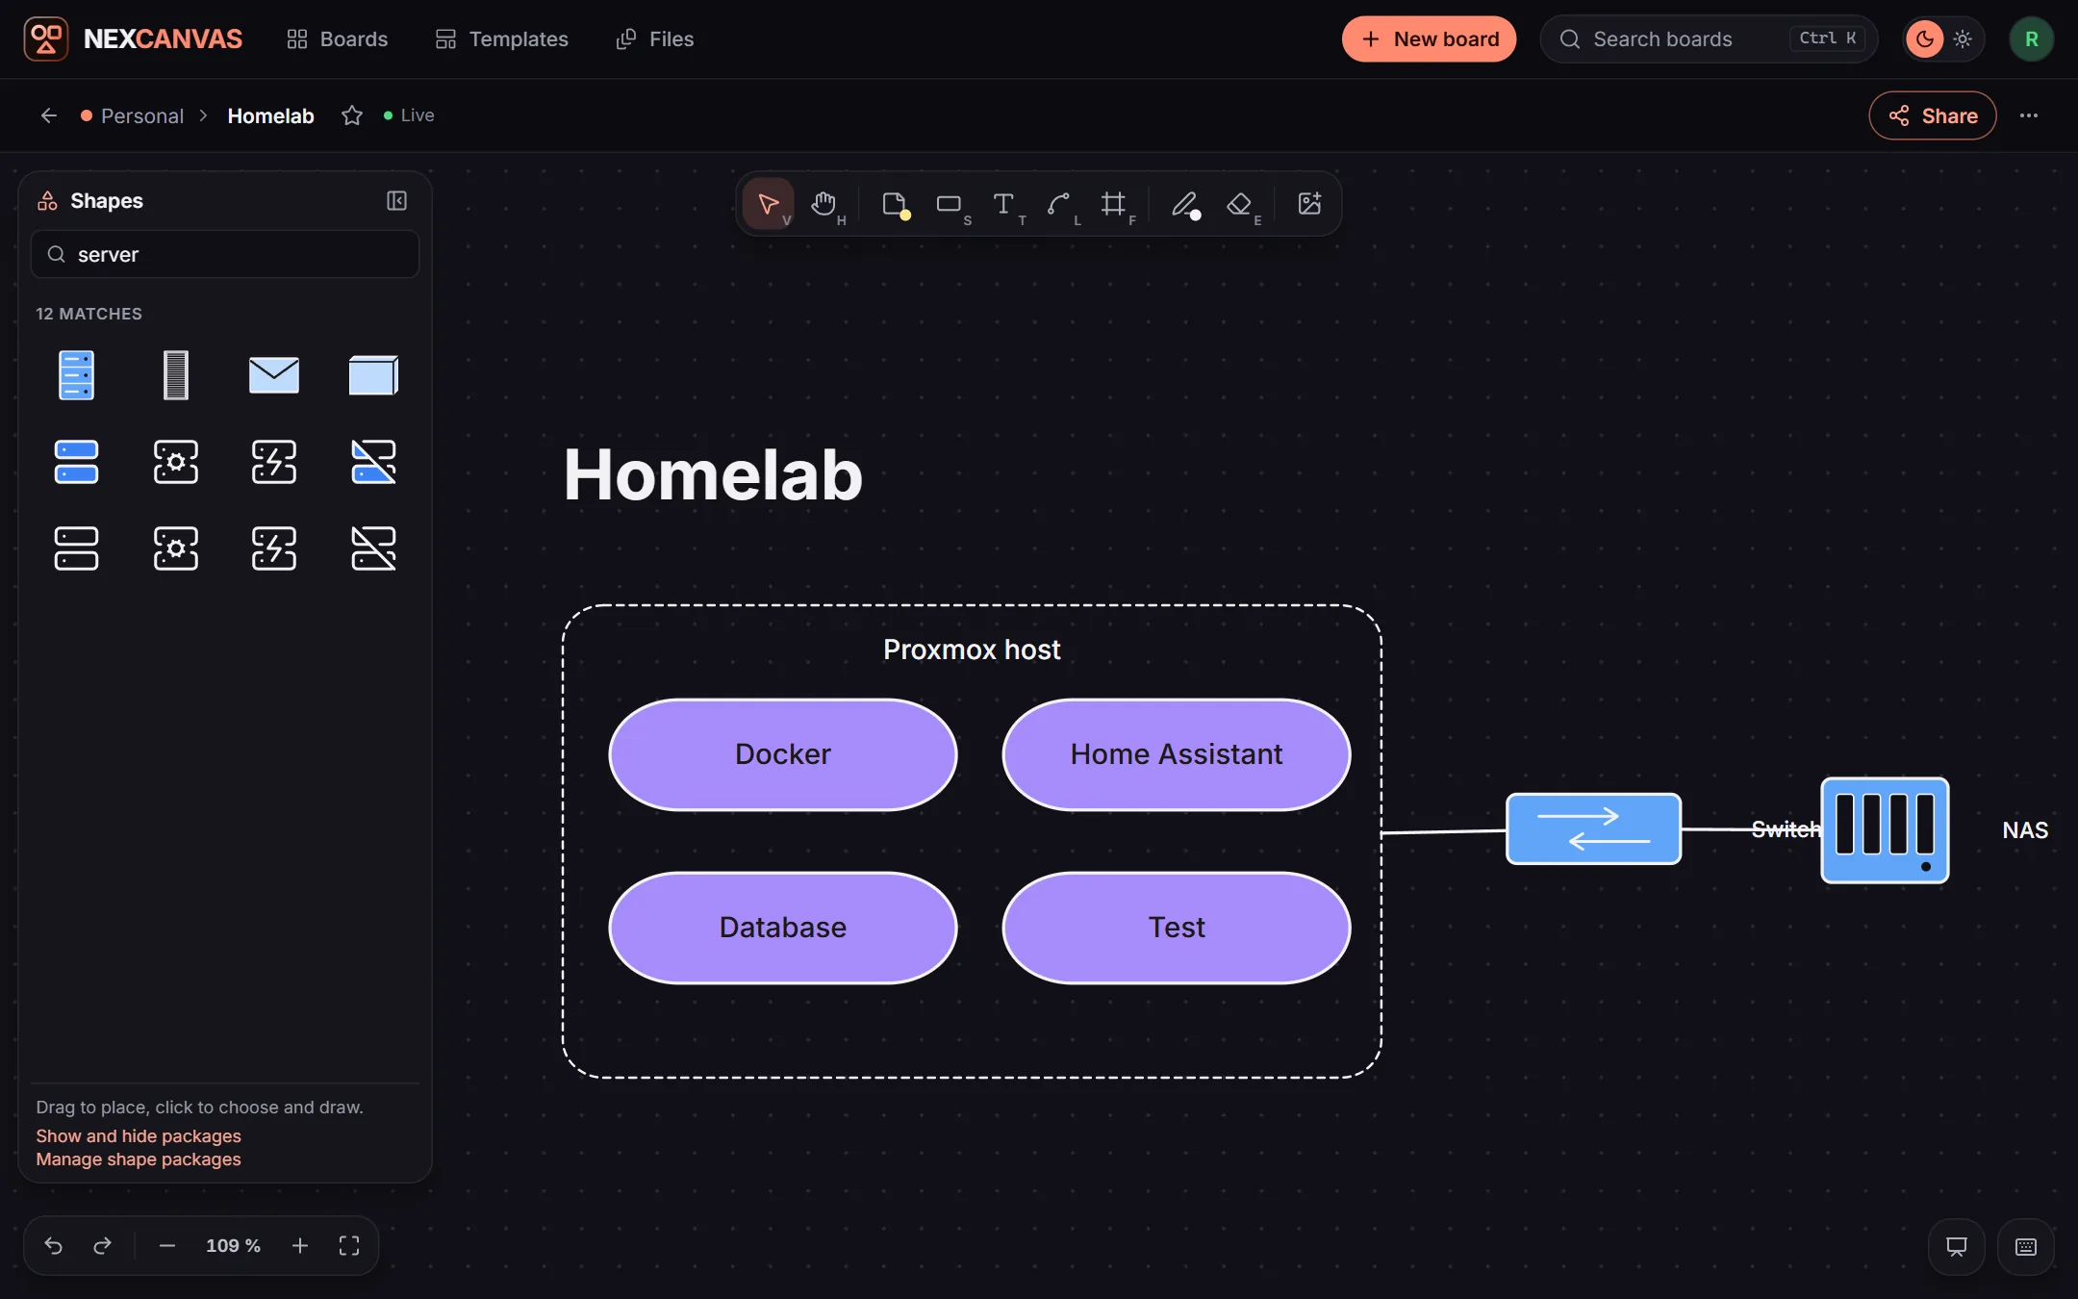Create a New board
The image size is (2078, 1299).
(x=1429, y=38)
